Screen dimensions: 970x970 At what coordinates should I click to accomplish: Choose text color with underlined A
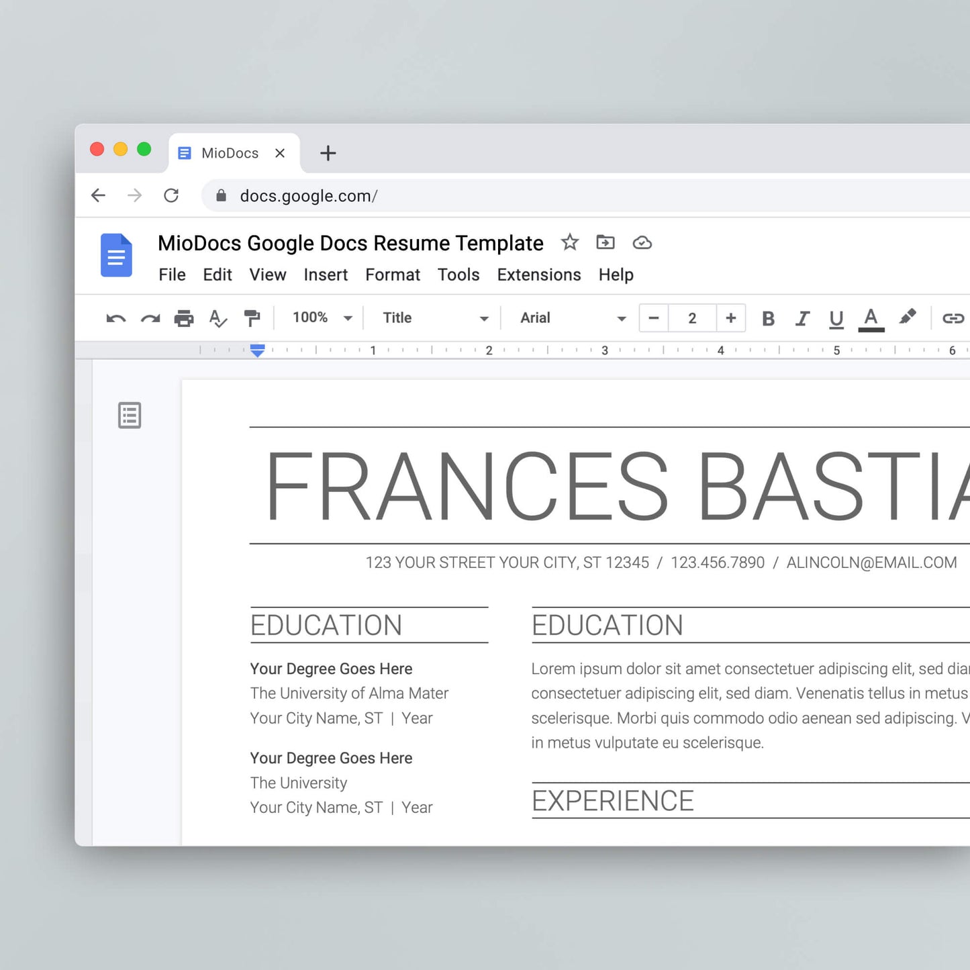click(871, 318)
